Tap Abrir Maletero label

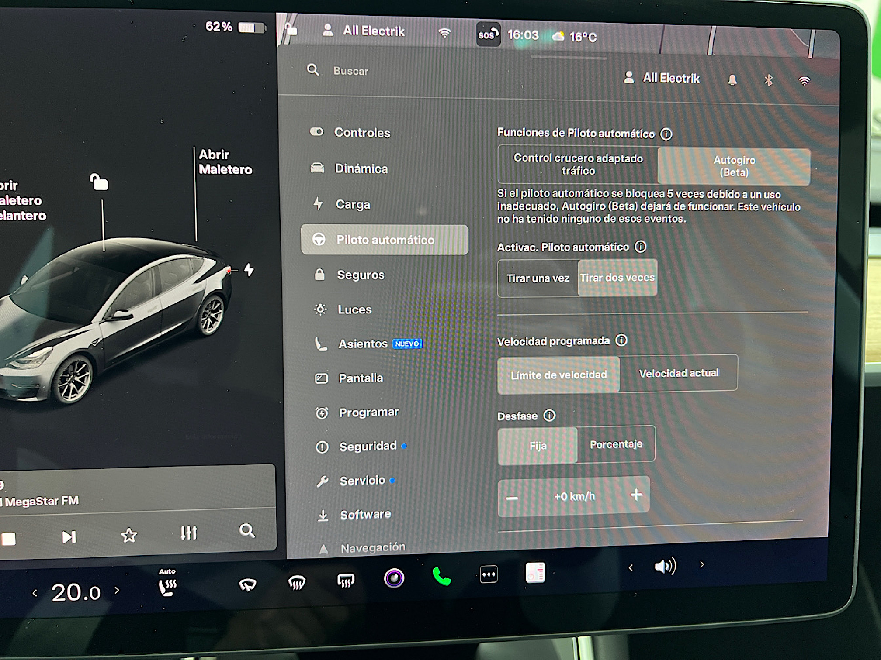[225, 162]
